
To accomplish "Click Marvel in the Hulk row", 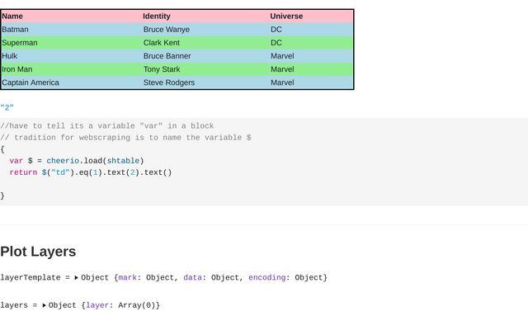I will click(x=282, y=56).
